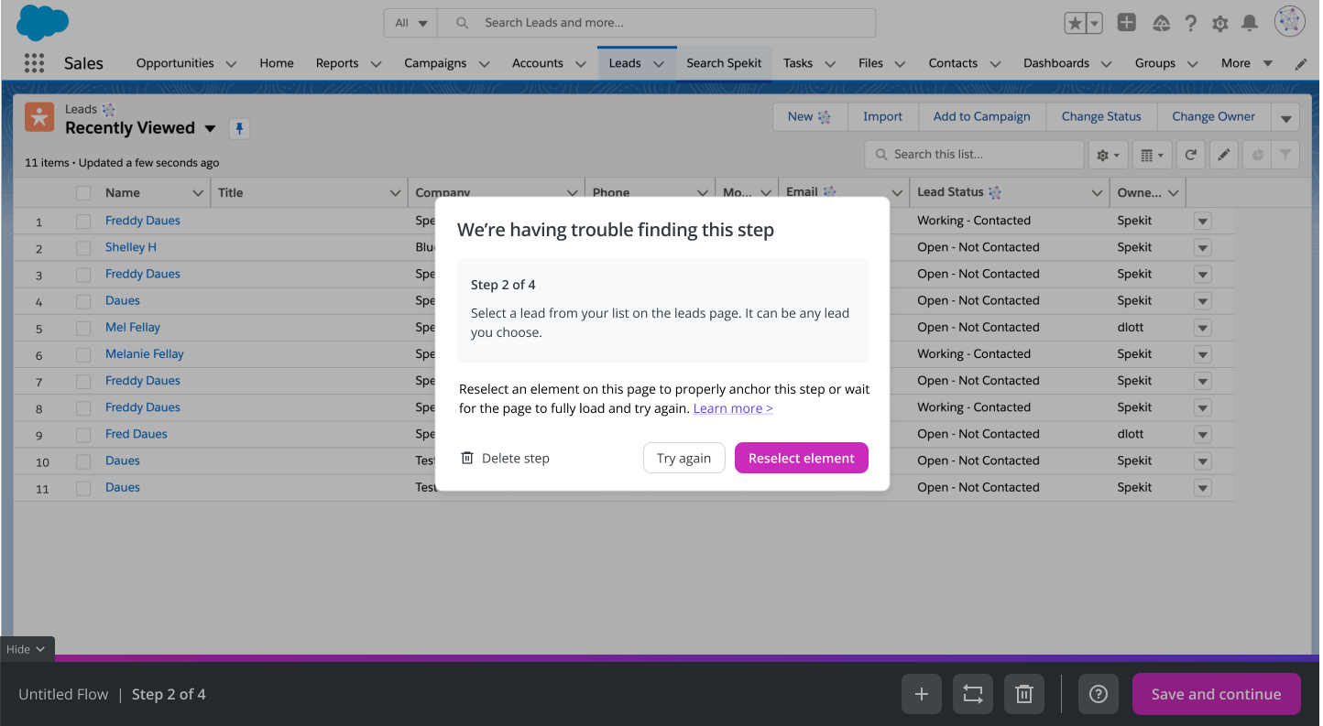The image size is (1323, 726).
Task: Click the reorder steps icon in bottom bar
Action: pyautogui.click(x=973, y=695)
